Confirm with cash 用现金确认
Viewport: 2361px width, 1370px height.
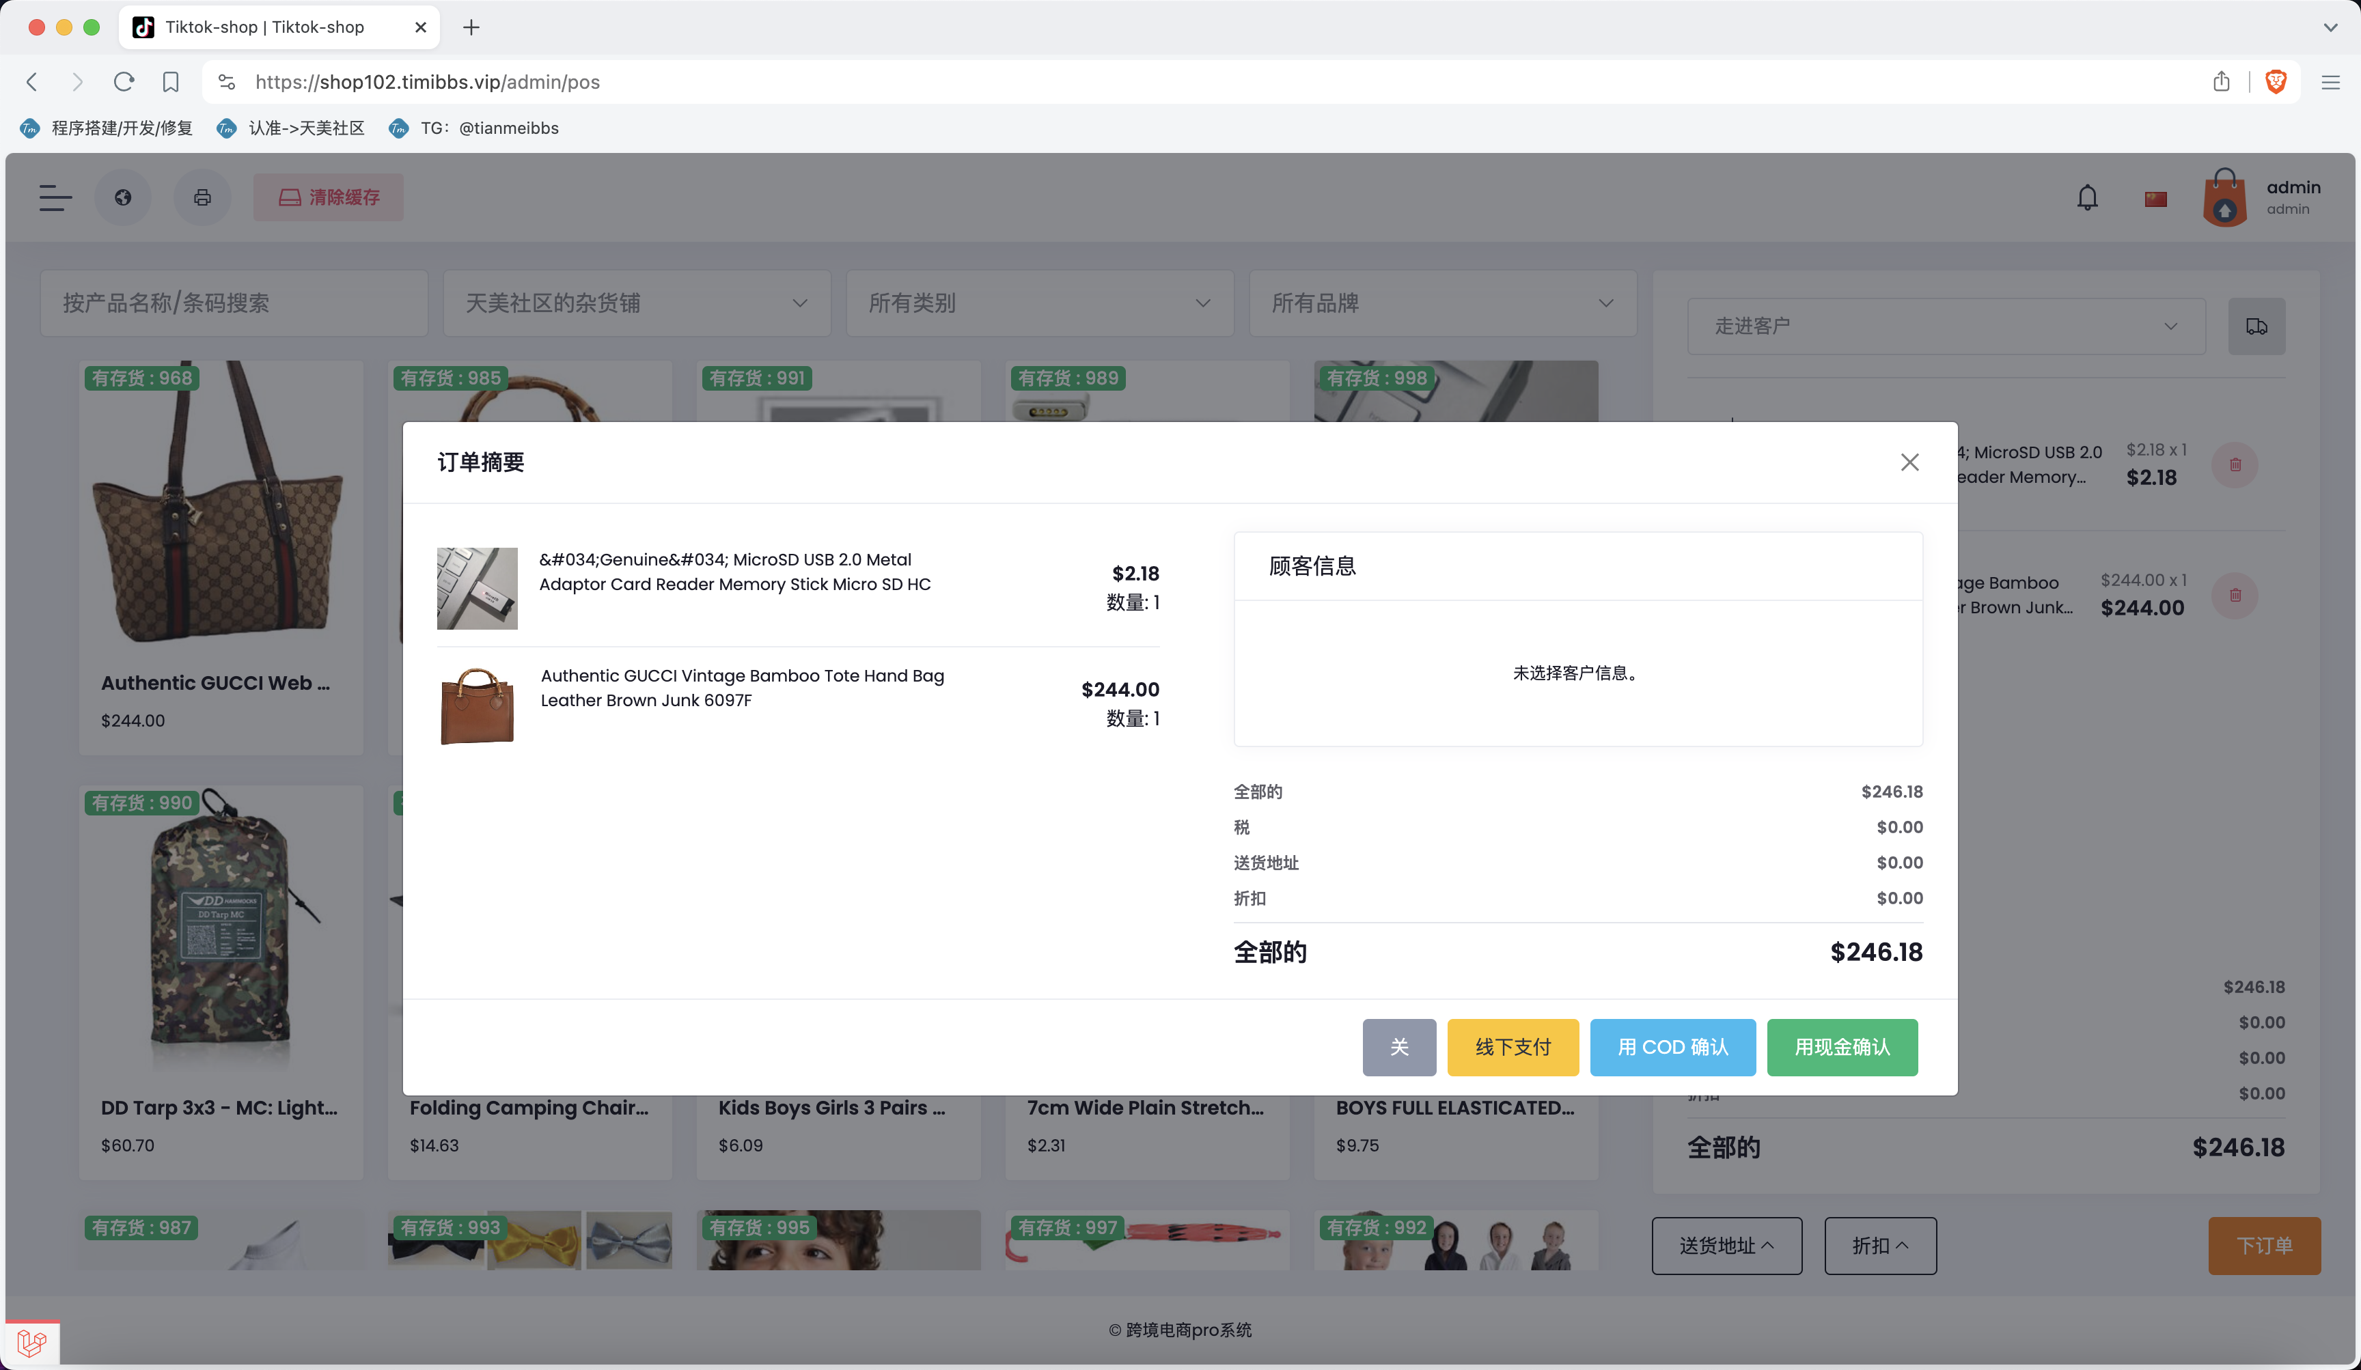pyautogui.click(x=1842, y=1047)
